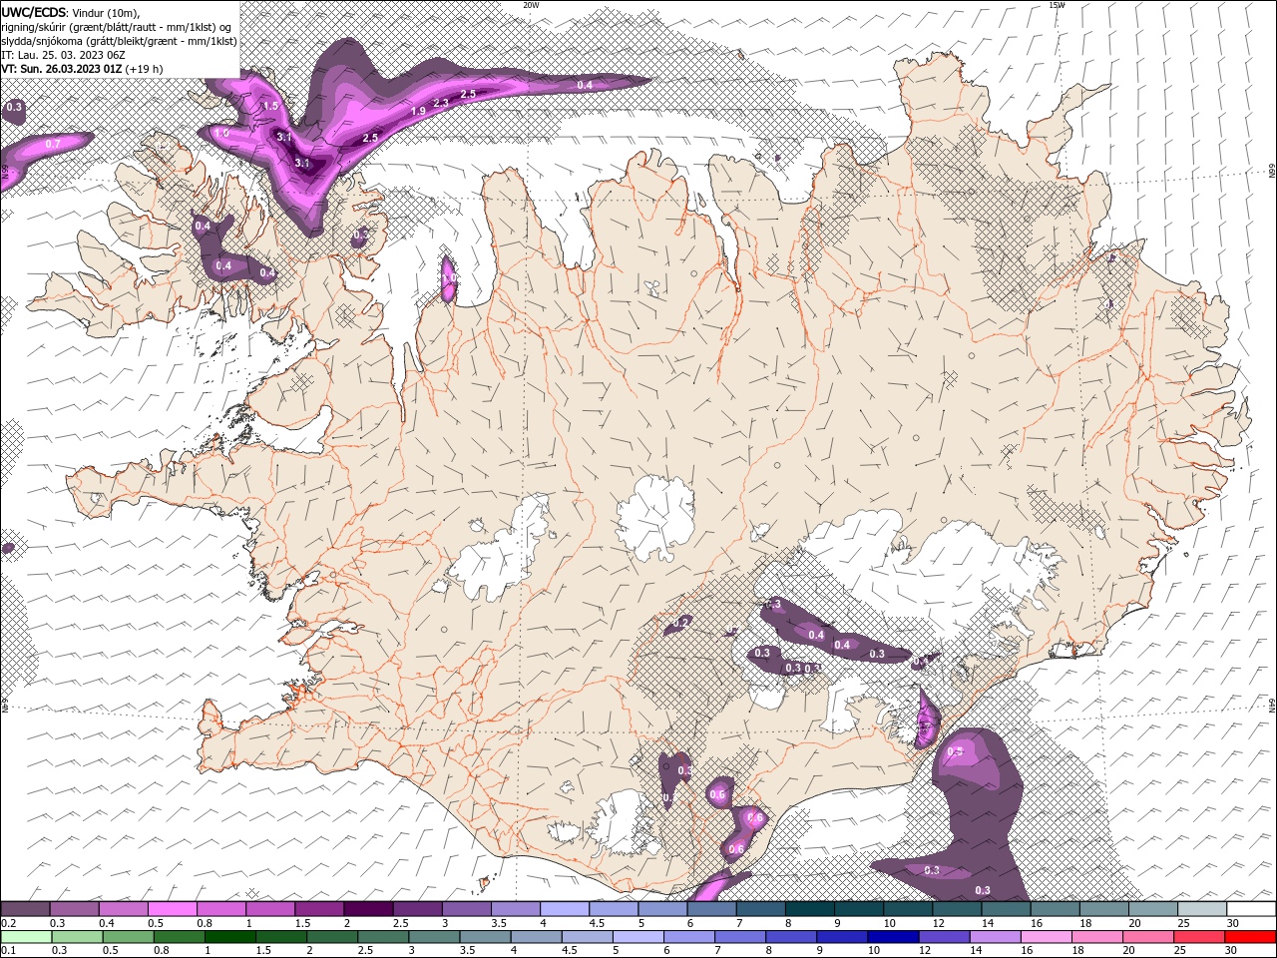Click the '0.1' label in the rain legend row

coord(8,951)
